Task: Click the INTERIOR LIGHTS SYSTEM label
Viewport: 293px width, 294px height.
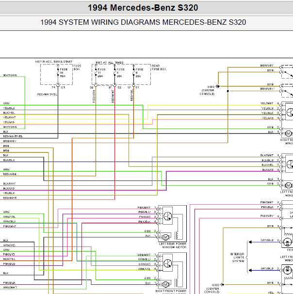Action: coord(237,258)
